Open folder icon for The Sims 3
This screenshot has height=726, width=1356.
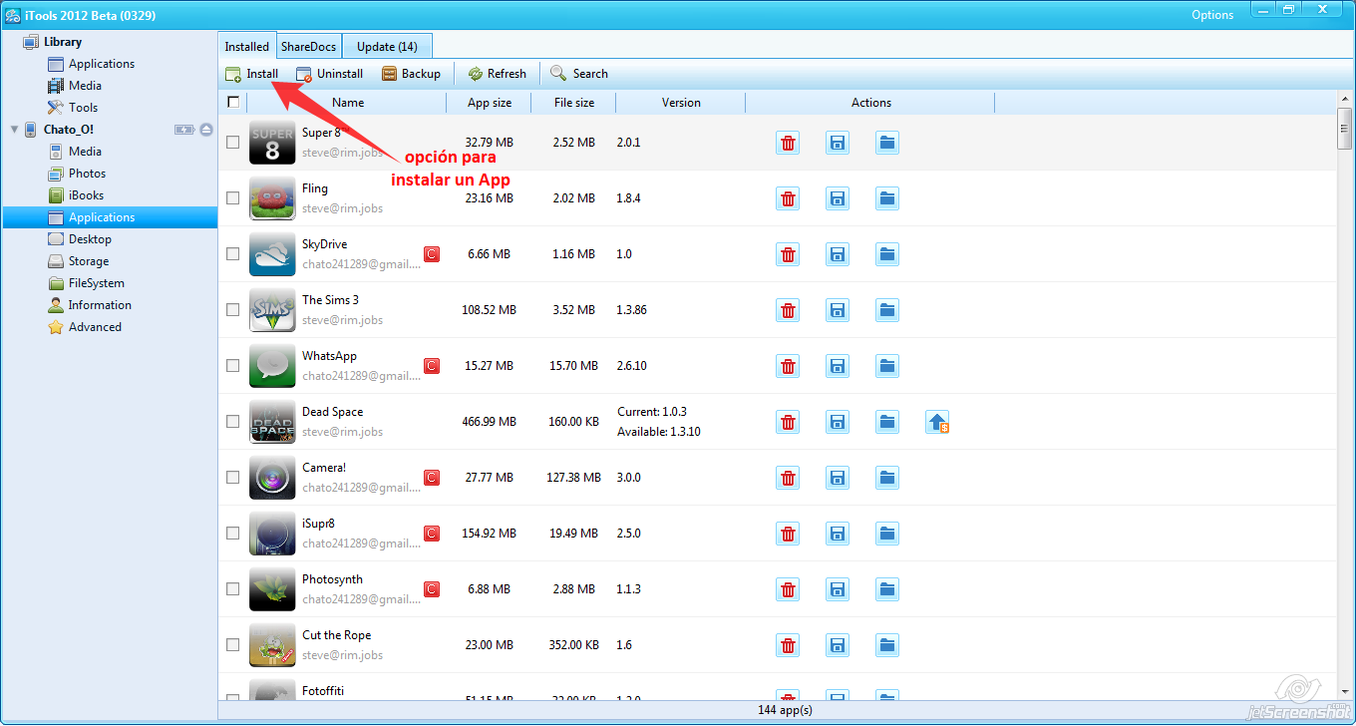[887, 310]
